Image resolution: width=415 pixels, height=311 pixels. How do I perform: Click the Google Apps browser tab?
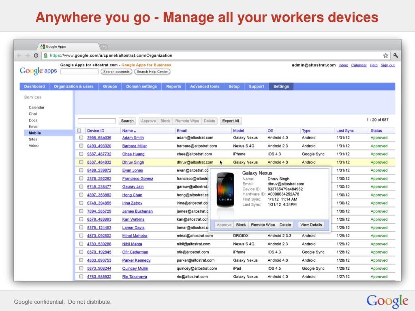point(69,47)
